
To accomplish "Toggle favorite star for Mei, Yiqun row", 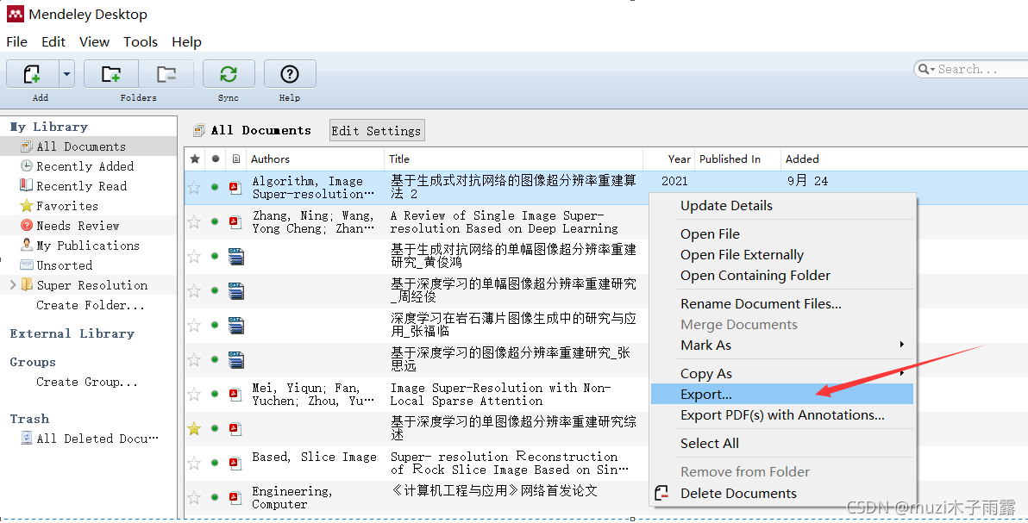I will point(194,394).
